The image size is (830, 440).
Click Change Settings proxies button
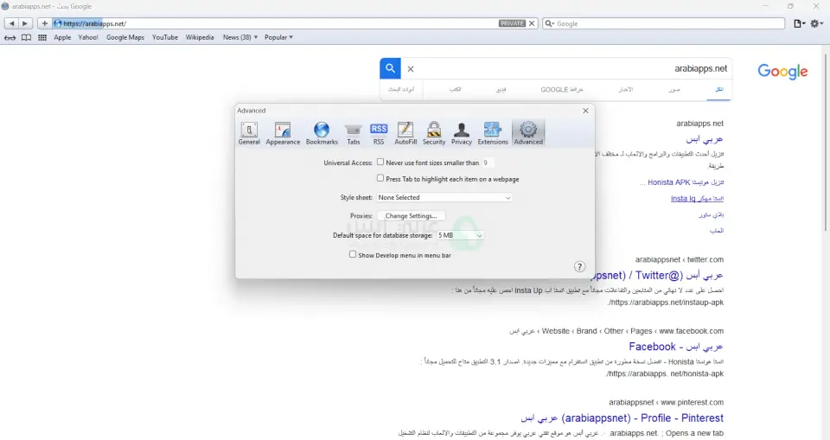(411, 216)
